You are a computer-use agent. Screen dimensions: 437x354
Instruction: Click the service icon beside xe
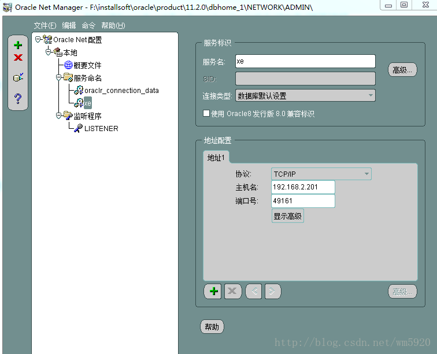(79, 103)
